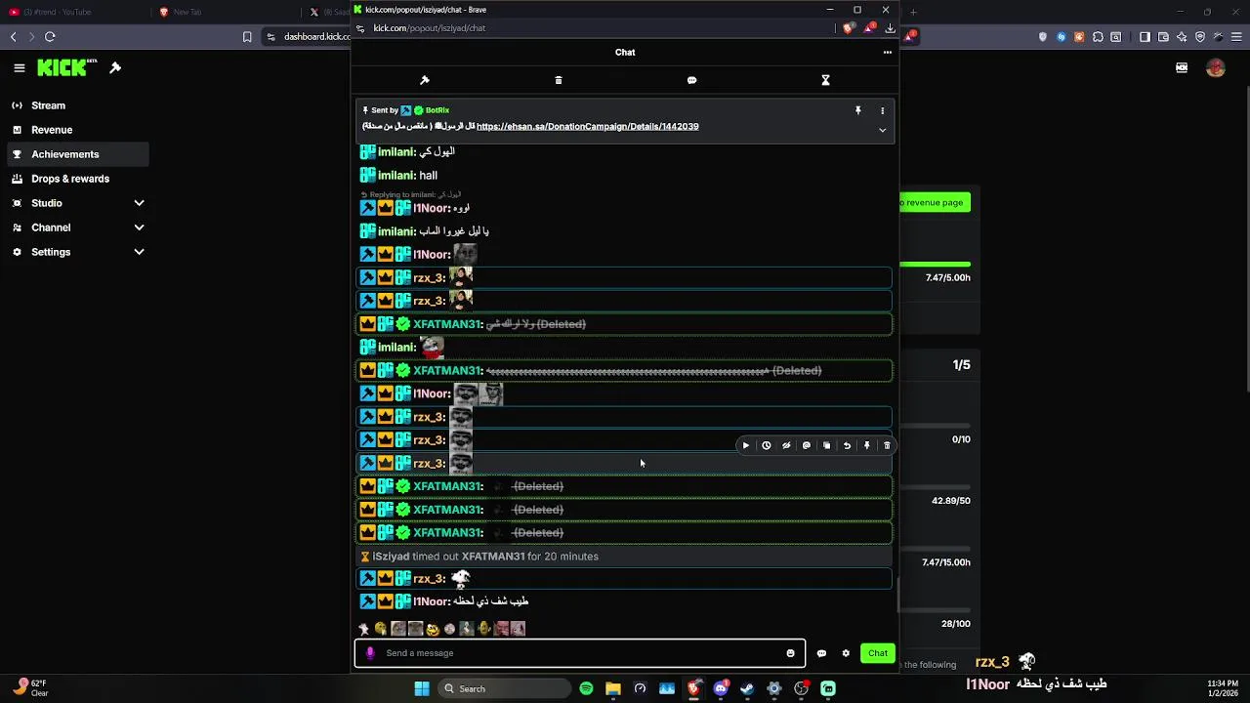Click the crossed-eye hide icon in toolbar
Image resolution: width=1250 pixels, height=703 pixels.
pos(786,445)
